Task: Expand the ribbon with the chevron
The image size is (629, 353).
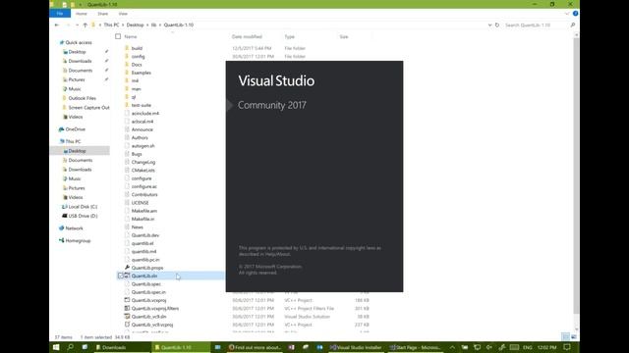Action: pyautogui.click(x=567, y=14)
